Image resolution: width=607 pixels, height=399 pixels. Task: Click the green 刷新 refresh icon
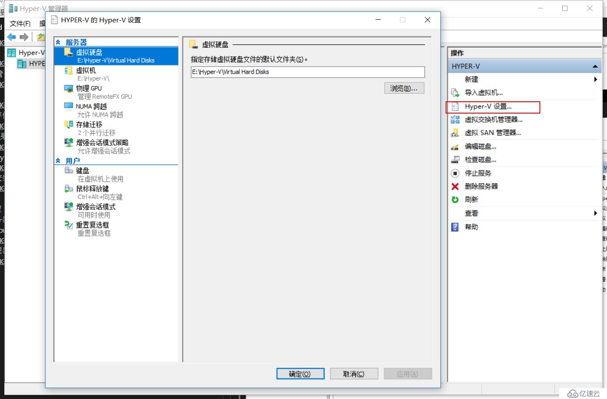[455, 199]
